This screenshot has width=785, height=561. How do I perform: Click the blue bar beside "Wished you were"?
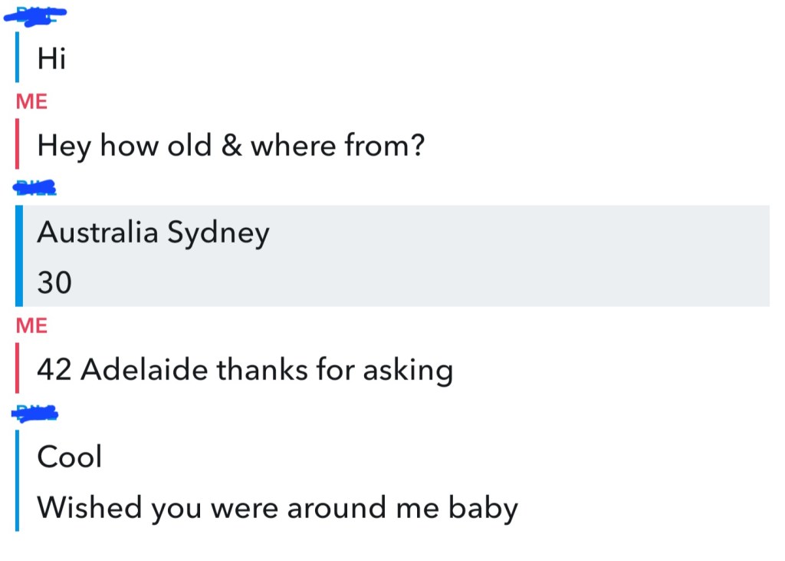[18, 507]
